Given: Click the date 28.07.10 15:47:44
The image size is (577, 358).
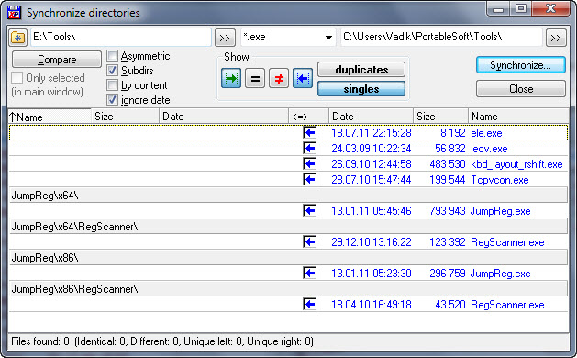Looking at the screenshot, I should [x=372, y=180].
